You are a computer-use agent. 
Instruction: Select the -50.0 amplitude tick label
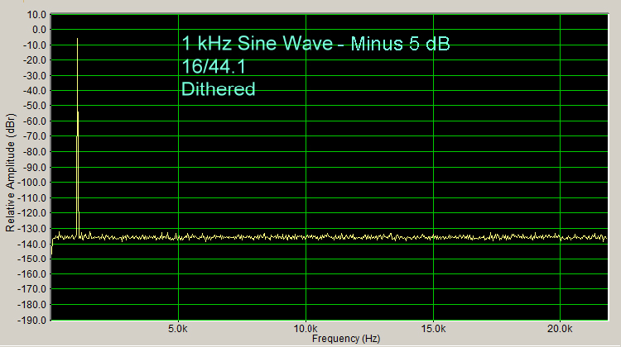point(36,107)
